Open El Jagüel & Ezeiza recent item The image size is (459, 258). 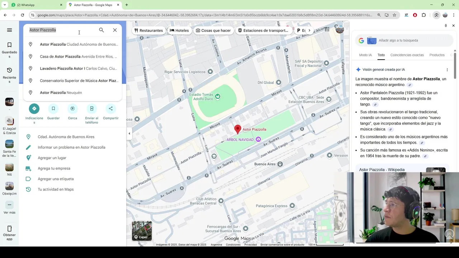point(9,126)
